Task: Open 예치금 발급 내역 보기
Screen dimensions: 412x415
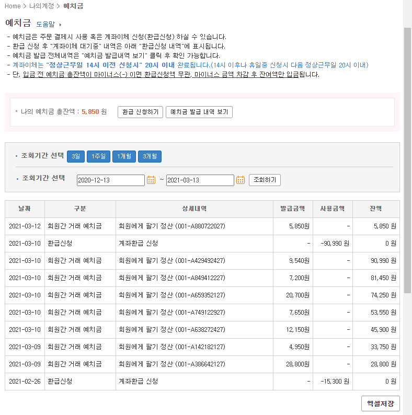Action: coord(199,112)
